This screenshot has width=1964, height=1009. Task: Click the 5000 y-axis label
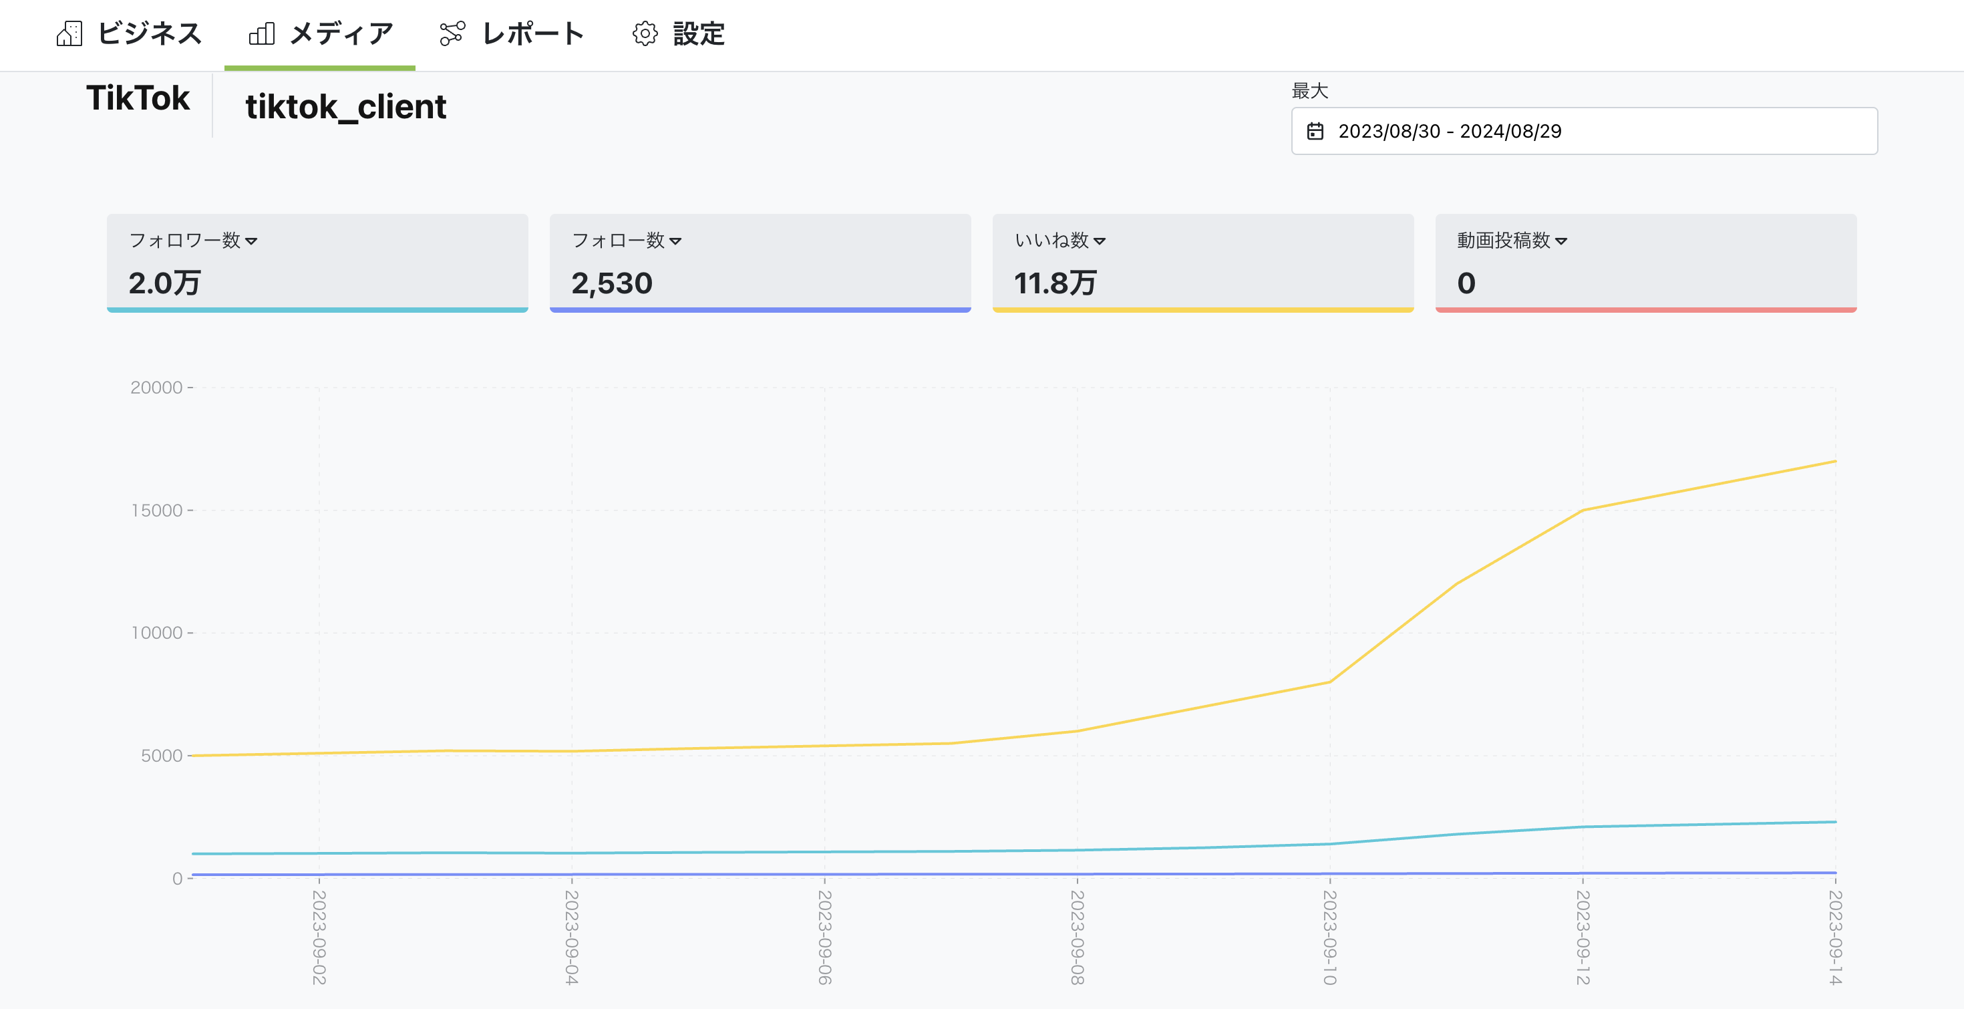click(162, 756)
